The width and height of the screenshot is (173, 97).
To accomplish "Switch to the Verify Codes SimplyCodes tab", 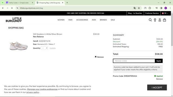I will click(x=19, y=3).
